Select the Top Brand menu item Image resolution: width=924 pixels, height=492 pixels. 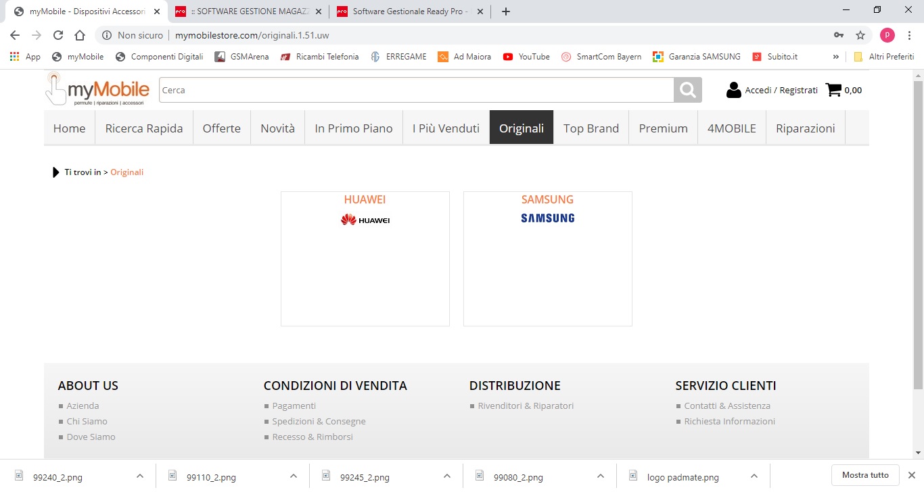[591, 128]
